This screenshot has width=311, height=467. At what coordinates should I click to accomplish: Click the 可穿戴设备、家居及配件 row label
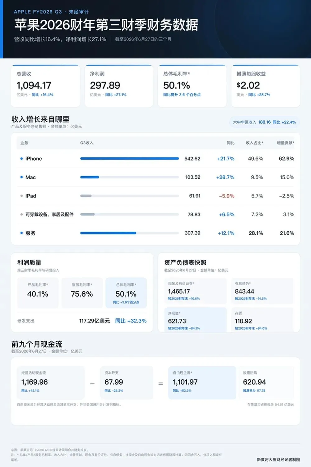tap(49, 215)
